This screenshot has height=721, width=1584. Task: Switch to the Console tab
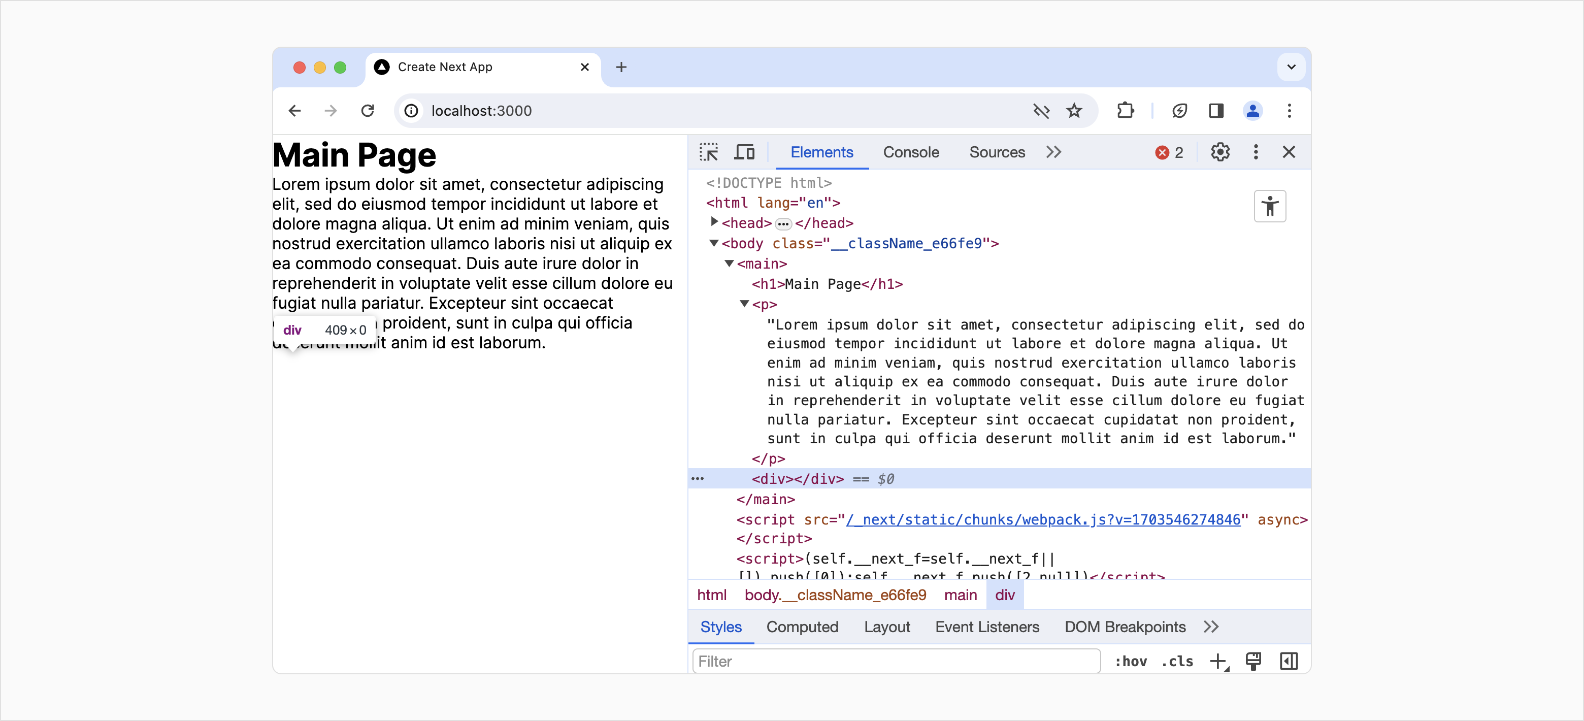(x=911, y=152)
